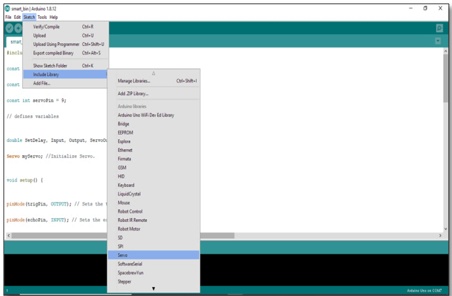Open the Edit menu
The width and height of the screenshot is (452, 296).
[x=18, y=17]
